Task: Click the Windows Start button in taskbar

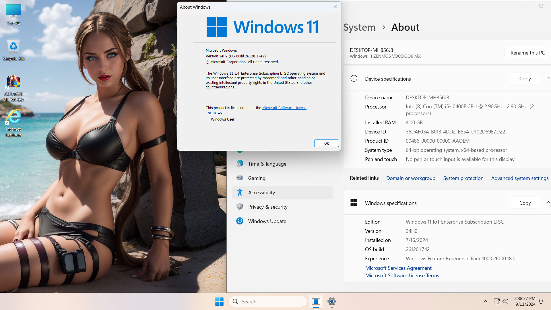Action: coord(219,301)
